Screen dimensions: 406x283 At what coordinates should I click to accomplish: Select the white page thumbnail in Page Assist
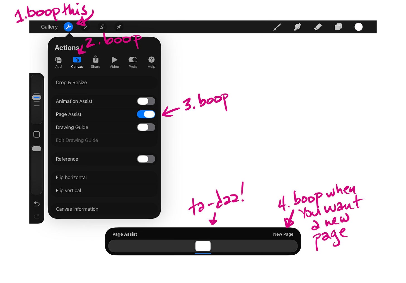point(203,246)
